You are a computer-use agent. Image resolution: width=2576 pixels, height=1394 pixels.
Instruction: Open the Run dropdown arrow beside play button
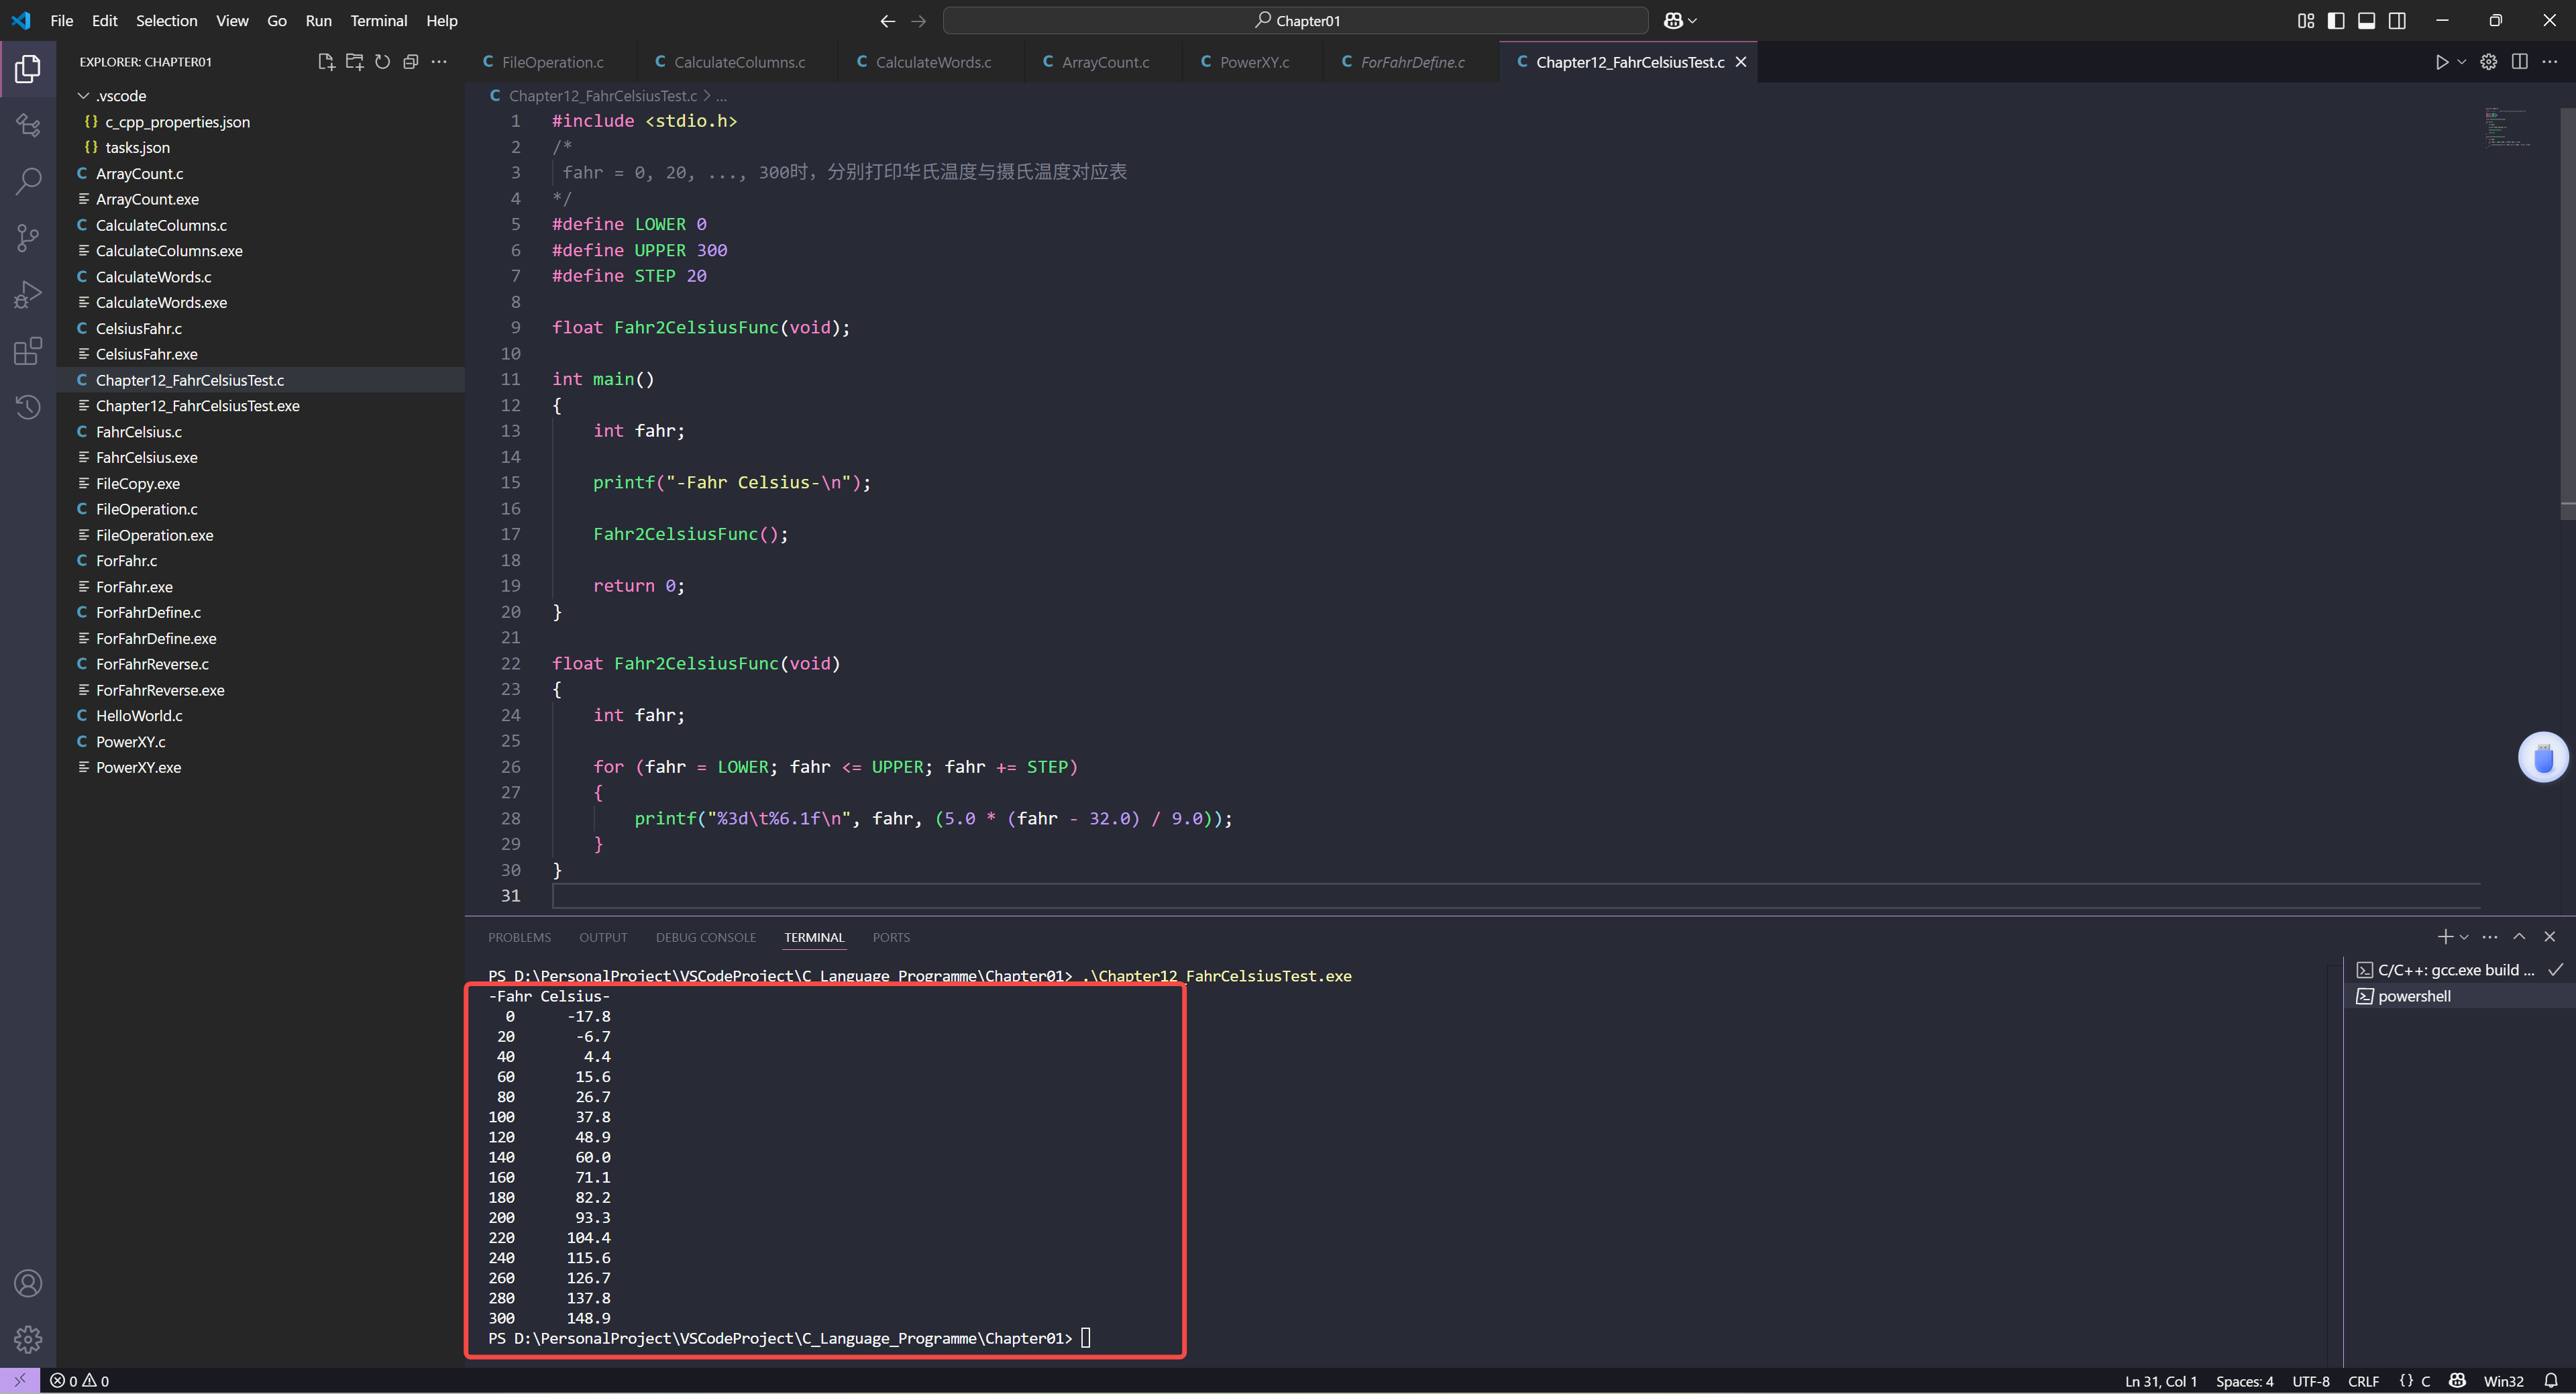pyautogui.click(x=2462, y=62)
